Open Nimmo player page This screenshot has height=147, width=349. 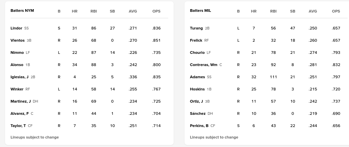point(17,52)
